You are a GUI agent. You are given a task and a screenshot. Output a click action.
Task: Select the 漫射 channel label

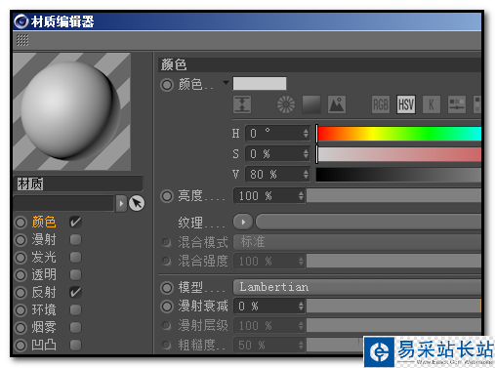click(44, 240)
